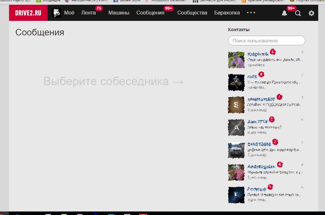Remove the skeleton avatar contact via x
This screenshot has width=325, height=215.
click(x=302, y=75)
